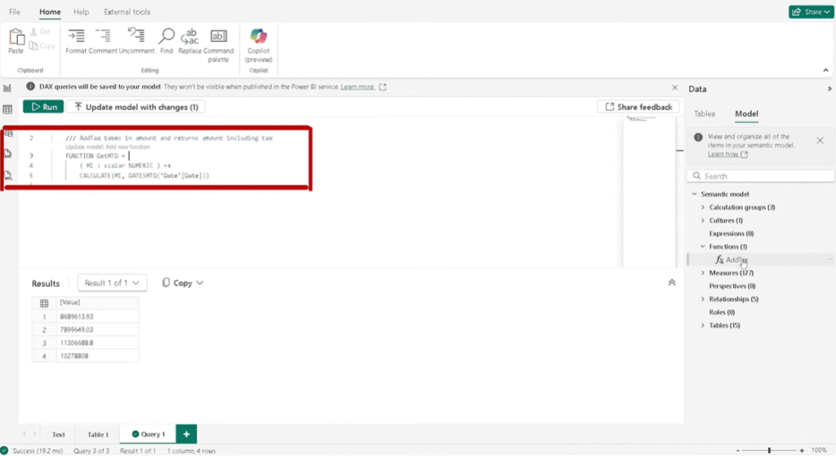Collapse the Semantic model node
836x456 pixels.
click(x=694, y=194)
